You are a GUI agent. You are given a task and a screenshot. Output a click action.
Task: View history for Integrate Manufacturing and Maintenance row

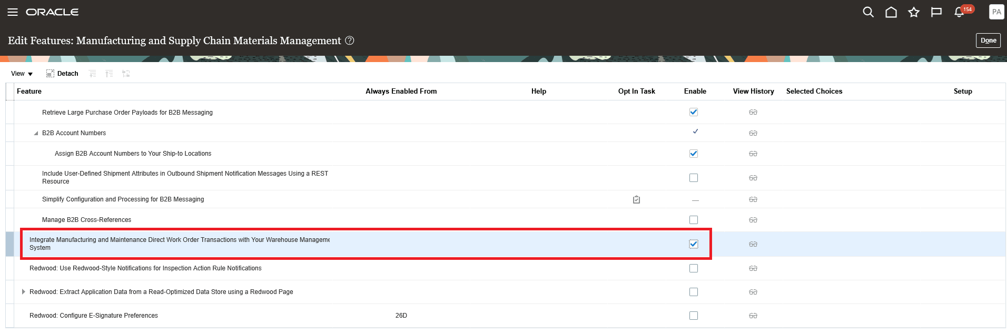coord(753,244)
